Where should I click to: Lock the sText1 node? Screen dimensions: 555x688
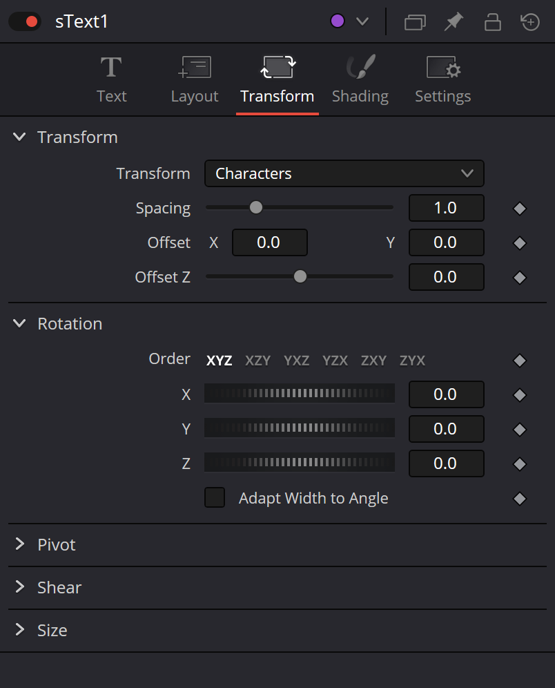492,22
